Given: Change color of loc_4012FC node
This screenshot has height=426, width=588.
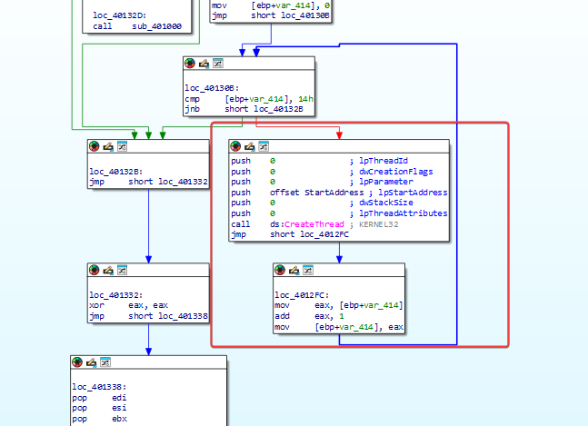Looking at the screenshot, I should pos(280,270).
